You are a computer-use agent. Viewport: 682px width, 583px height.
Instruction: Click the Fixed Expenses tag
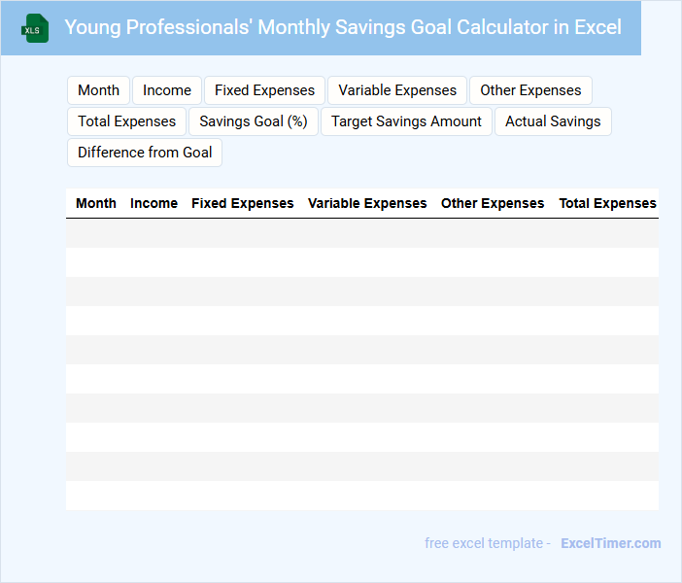coord(264,90)
